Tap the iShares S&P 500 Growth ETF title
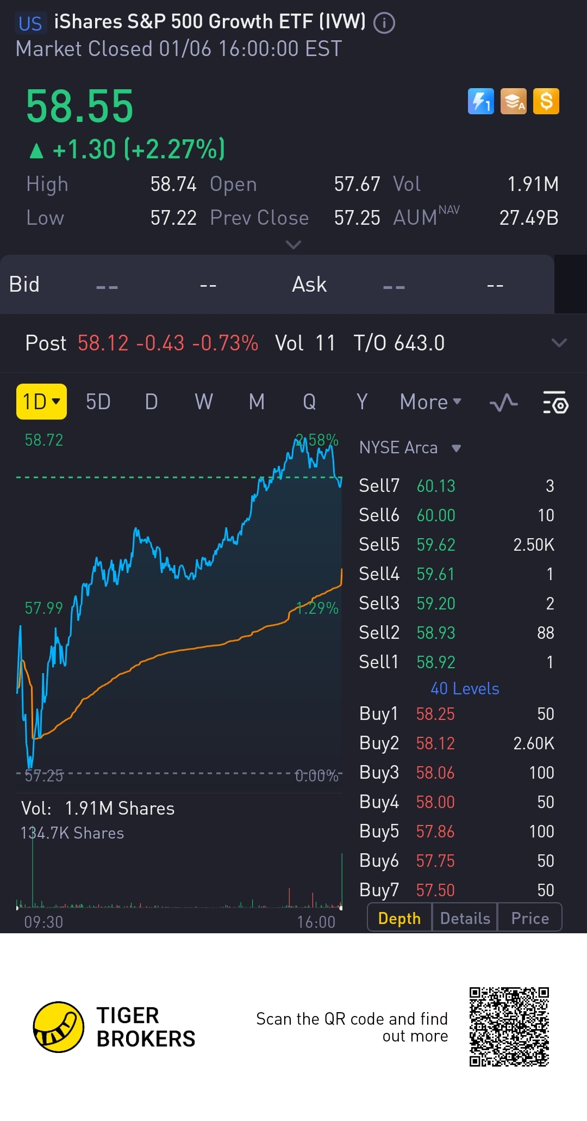 coord(210,22)
